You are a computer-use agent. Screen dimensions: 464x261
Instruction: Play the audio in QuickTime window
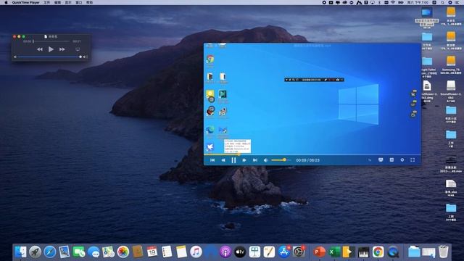coord(51,49)
